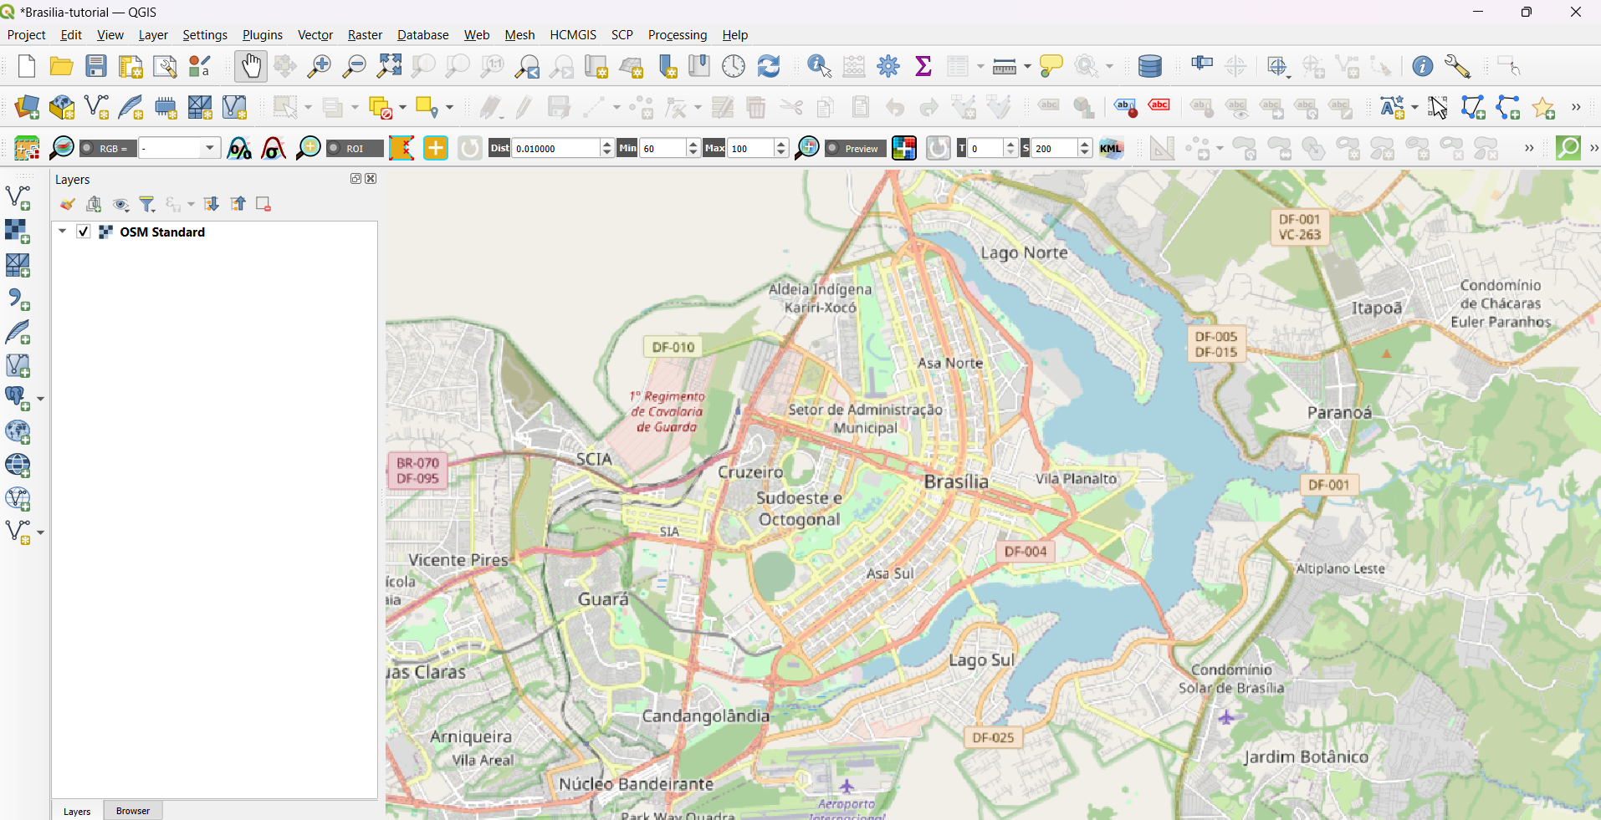Click the New GeoPackage Layer icon

click(x=62, y=107)
